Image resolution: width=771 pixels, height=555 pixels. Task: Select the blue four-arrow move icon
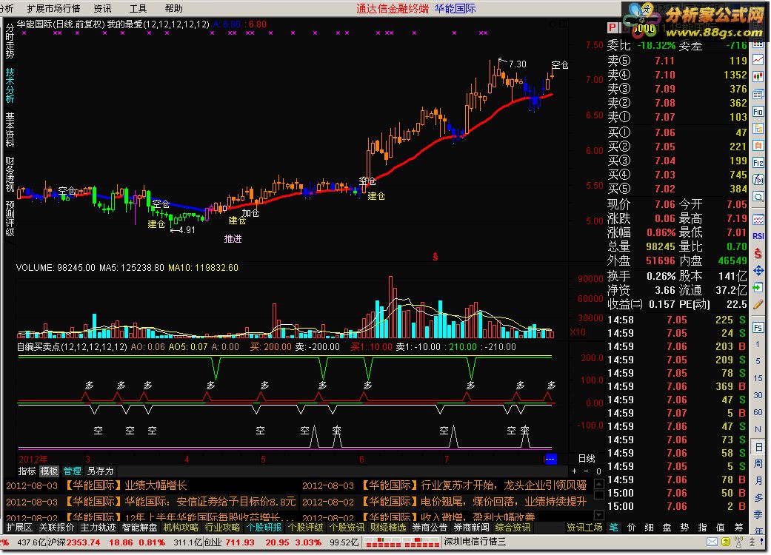click(758, 271)
